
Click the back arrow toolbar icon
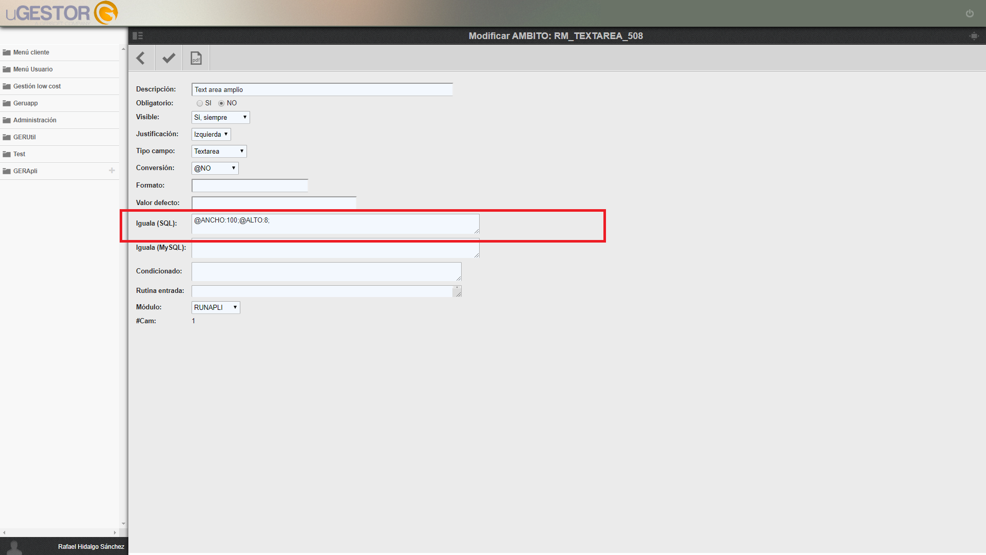click(141, 58)
